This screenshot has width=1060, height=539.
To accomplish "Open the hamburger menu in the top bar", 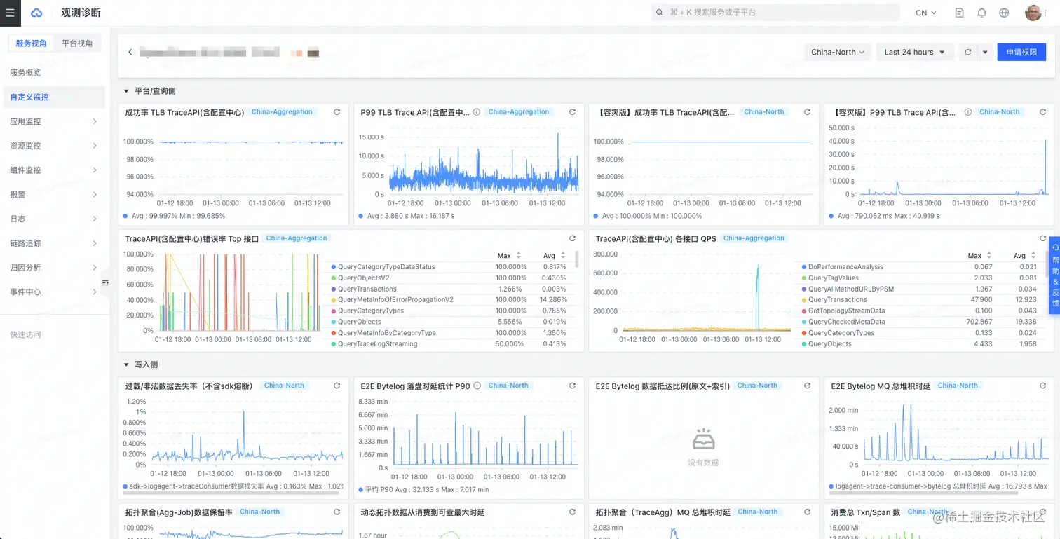I will click(x=10, y=13).
